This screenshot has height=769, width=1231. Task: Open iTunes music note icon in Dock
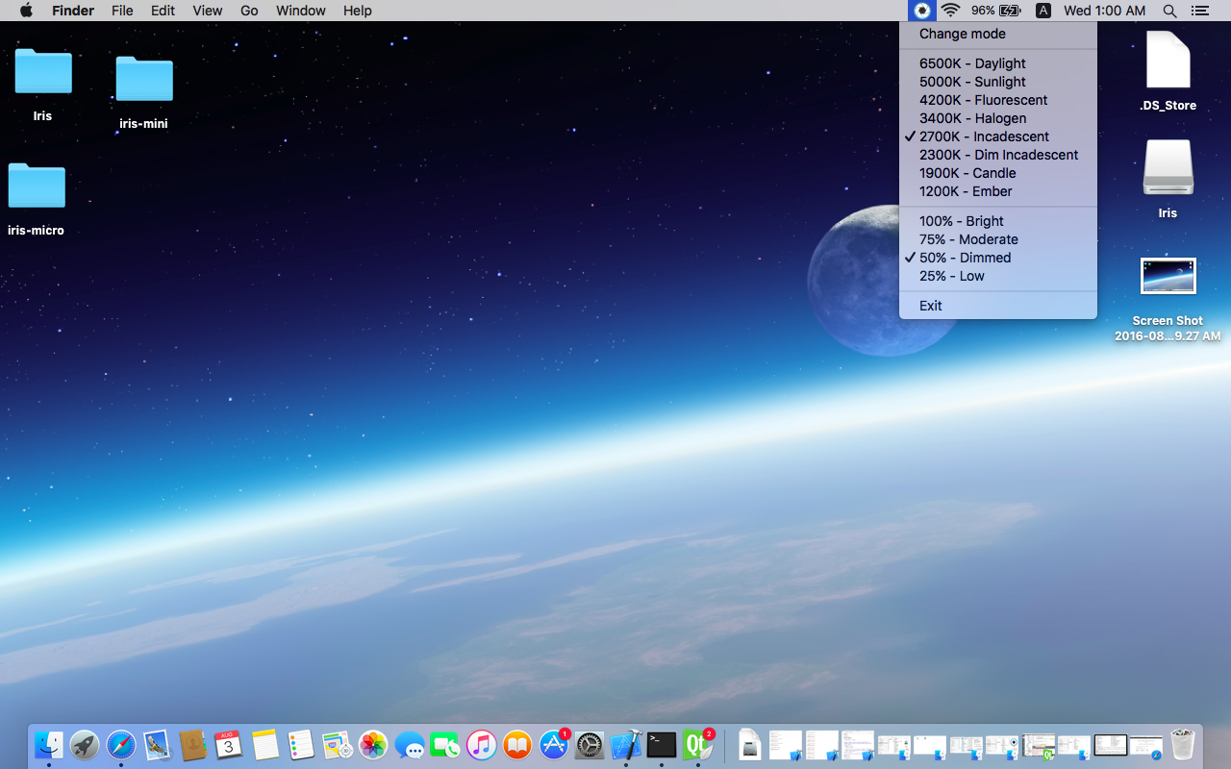coord(481,745)
